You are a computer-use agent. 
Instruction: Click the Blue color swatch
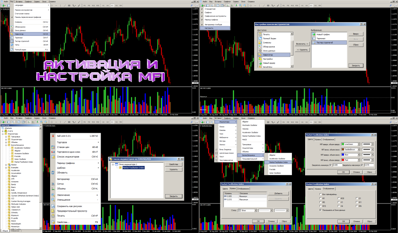click(343, 155)
